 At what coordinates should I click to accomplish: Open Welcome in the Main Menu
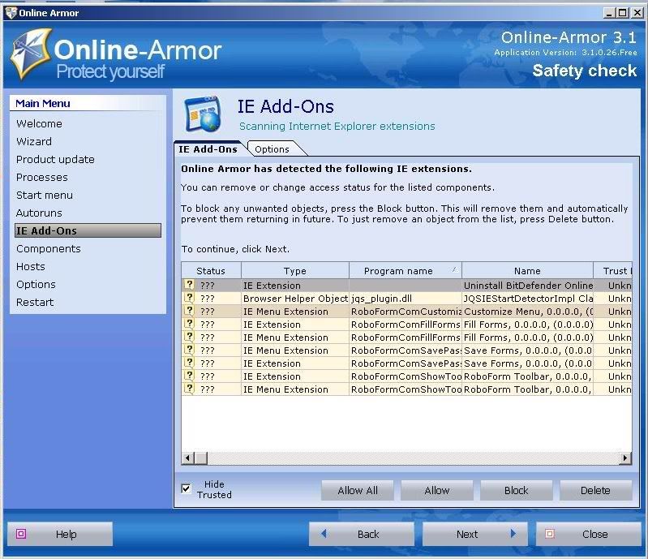pos(39,123)
